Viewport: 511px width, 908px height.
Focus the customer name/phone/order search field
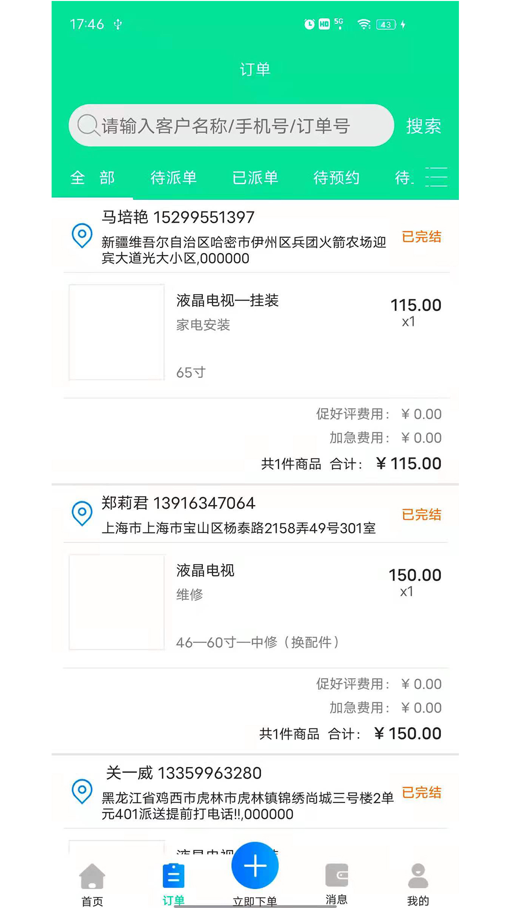coord(237,126)
